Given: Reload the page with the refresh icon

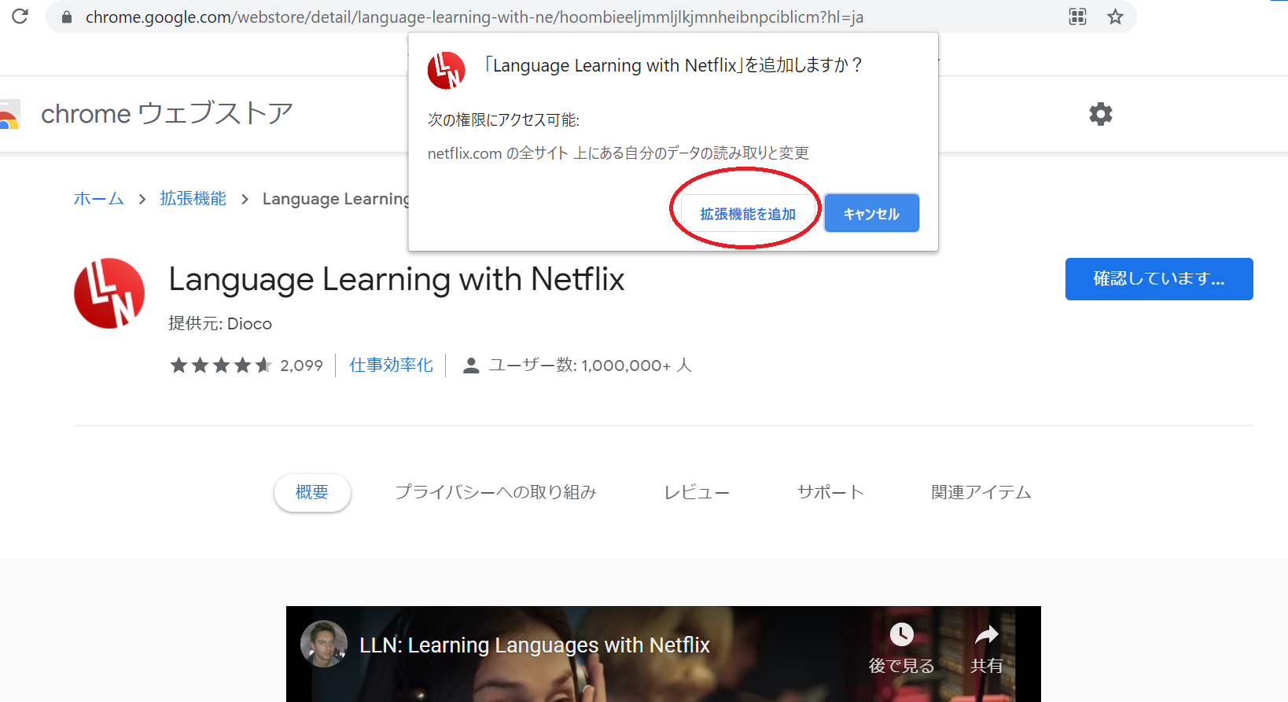Looking at the screenshot, I should 20,17.
